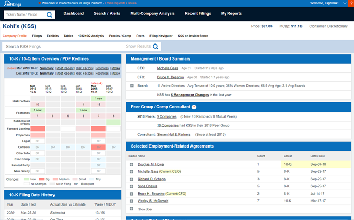Switch to the Filings tab
Viewport: 354px width, 220px height.
point(37,36)
